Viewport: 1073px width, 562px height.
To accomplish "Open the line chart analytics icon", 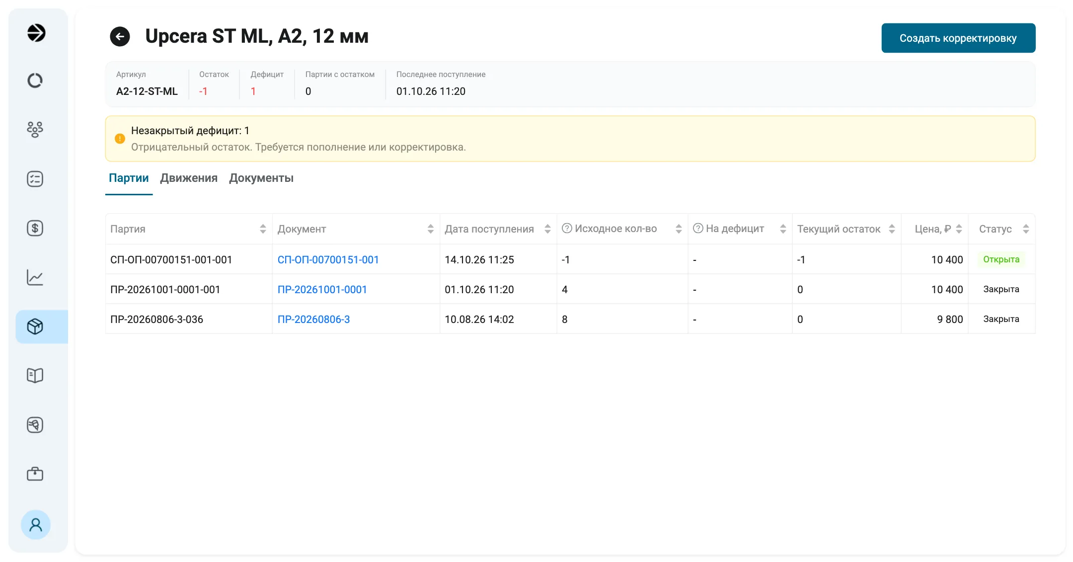I will pos(35,277).
